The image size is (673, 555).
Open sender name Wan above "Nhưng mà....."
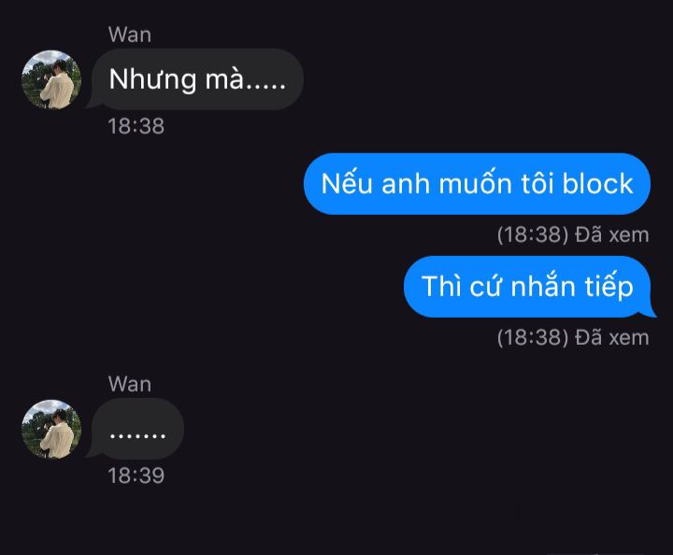pos(130,35)
